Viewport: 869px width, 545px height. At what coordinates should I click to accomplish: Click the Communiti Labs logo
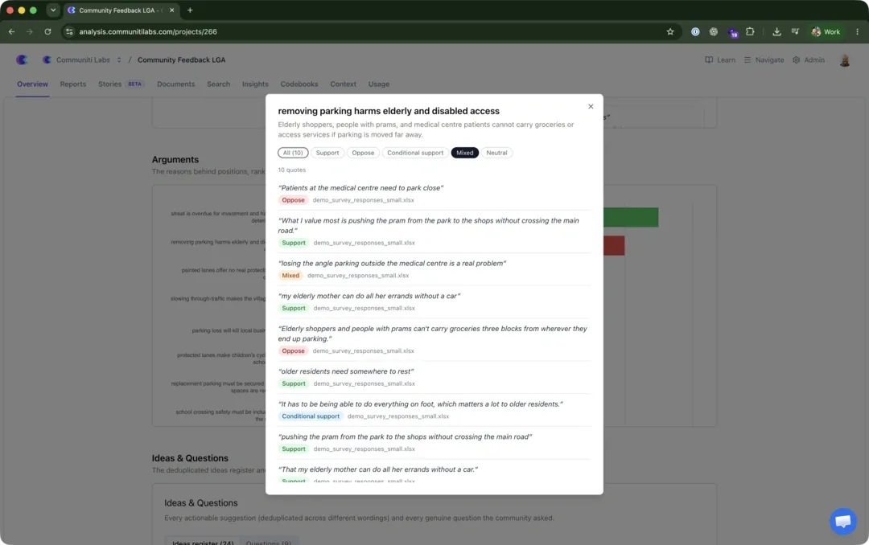click(x=22, y=59)
